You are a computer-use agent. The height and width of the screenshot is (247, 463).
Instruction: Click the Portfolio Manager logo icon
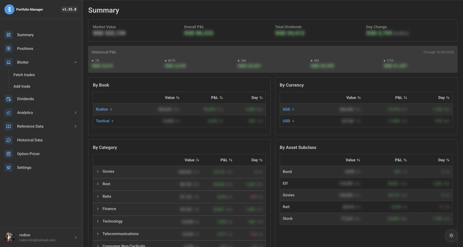pyautogui.click(x=9, y=9)
